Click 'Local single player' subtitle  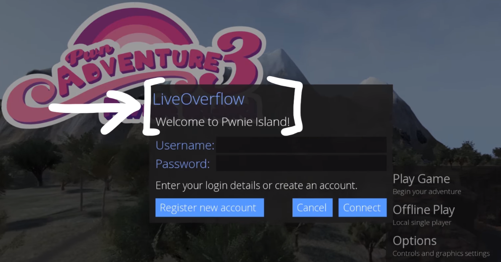tap(422, 223)
